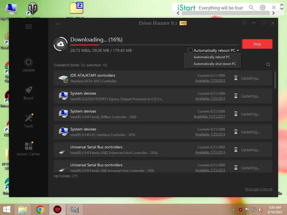
Task: Select the Standard SATA AHCI Controller text
Action: coord(94,81)
